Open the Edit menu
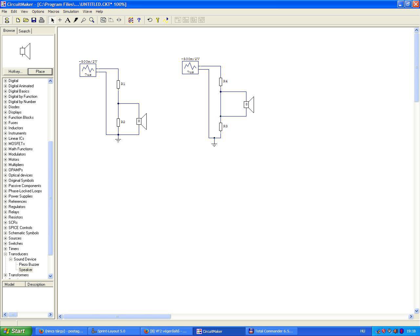Screen dimensions: 420x336 (14, 11)
